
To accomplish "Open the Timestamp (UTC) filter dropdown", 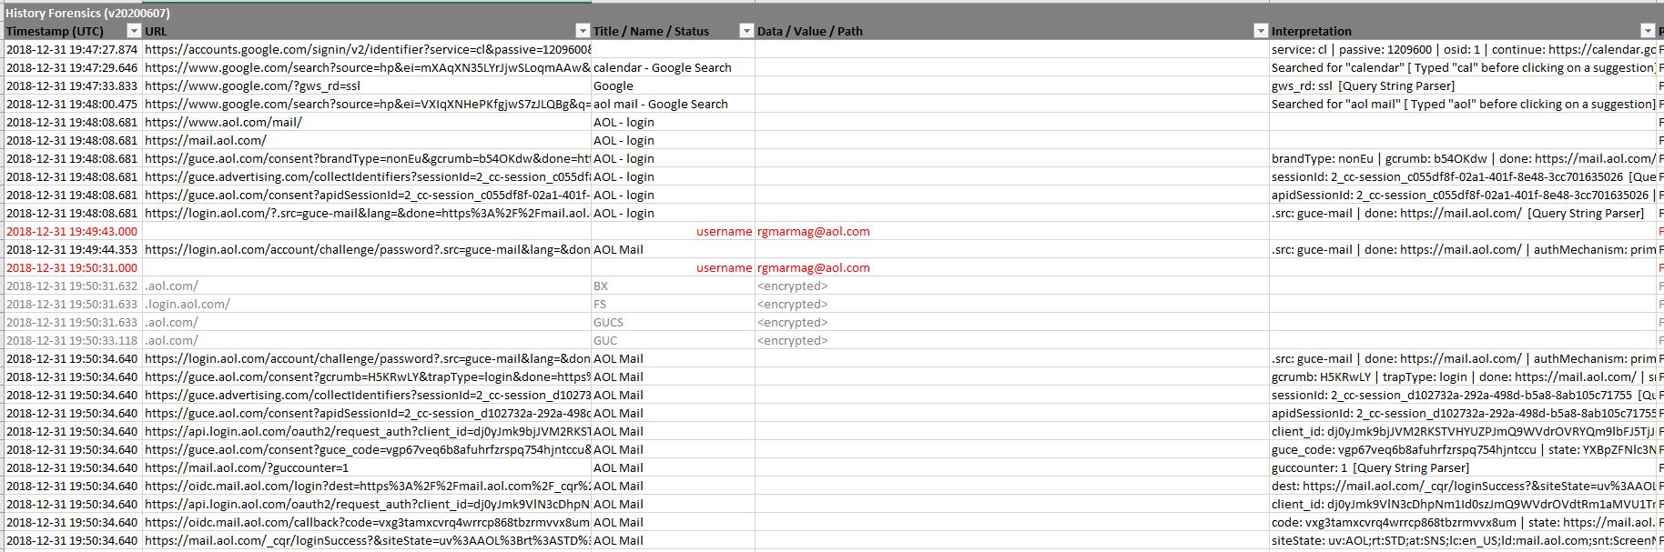I will point(135,31).
